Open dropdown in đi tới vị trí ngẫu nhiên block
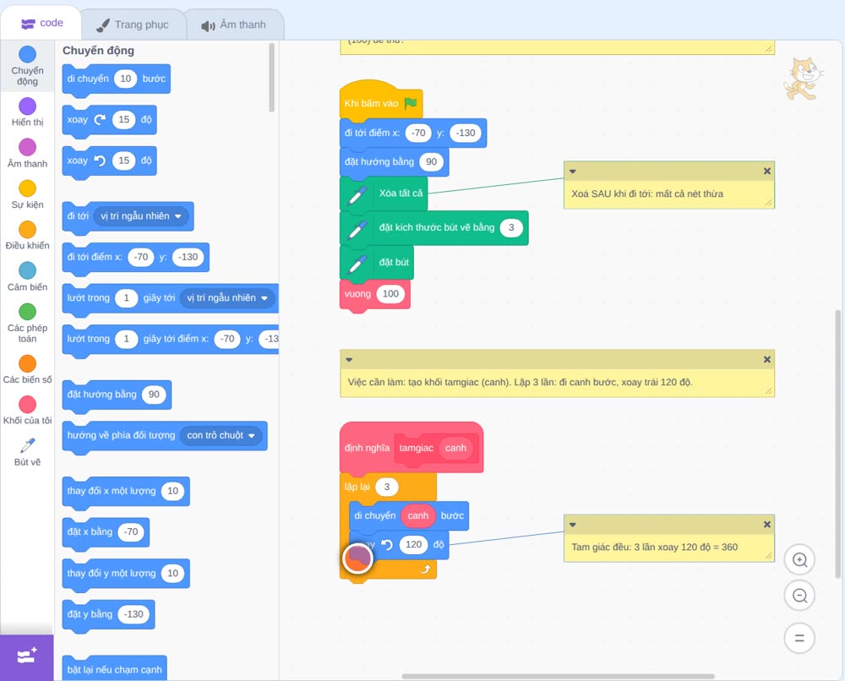845x681 pixels. coord(140,216)
